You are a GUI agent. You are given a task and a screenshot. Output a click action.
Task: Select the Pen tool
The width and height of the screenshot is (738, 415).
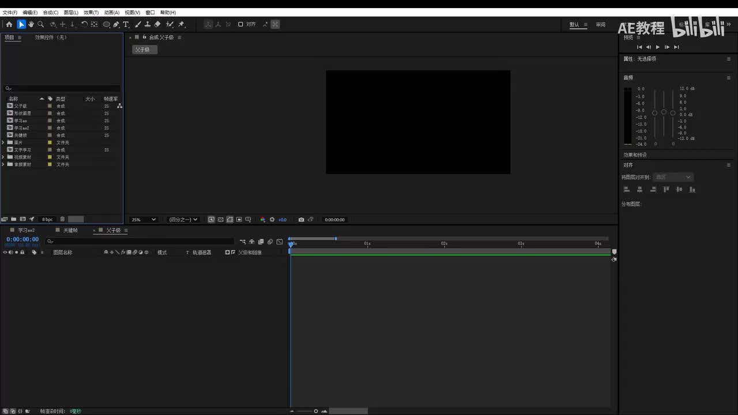(x=116, y=24)
